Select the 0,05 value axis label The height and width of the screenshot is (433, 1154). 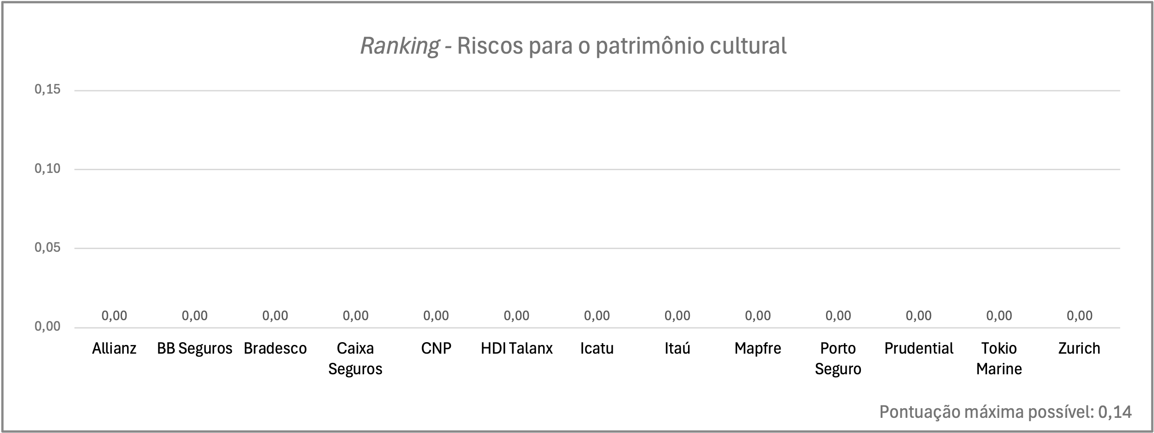48,248
